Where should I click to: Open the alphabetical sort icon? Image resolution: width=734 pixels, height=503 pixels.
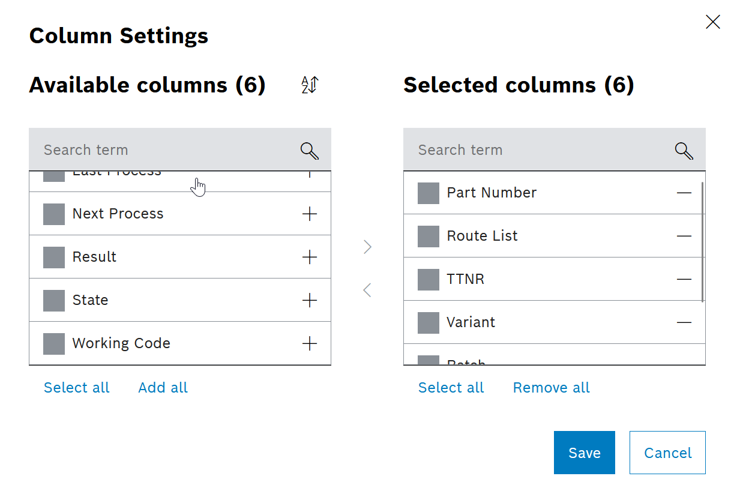[308, 85]
